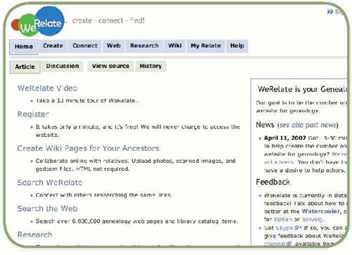Open the Web menu

point(114,46)
